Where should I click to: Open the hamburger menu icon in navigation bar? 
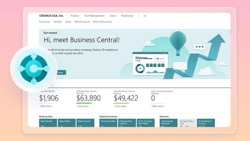click(x=145, y=16)
